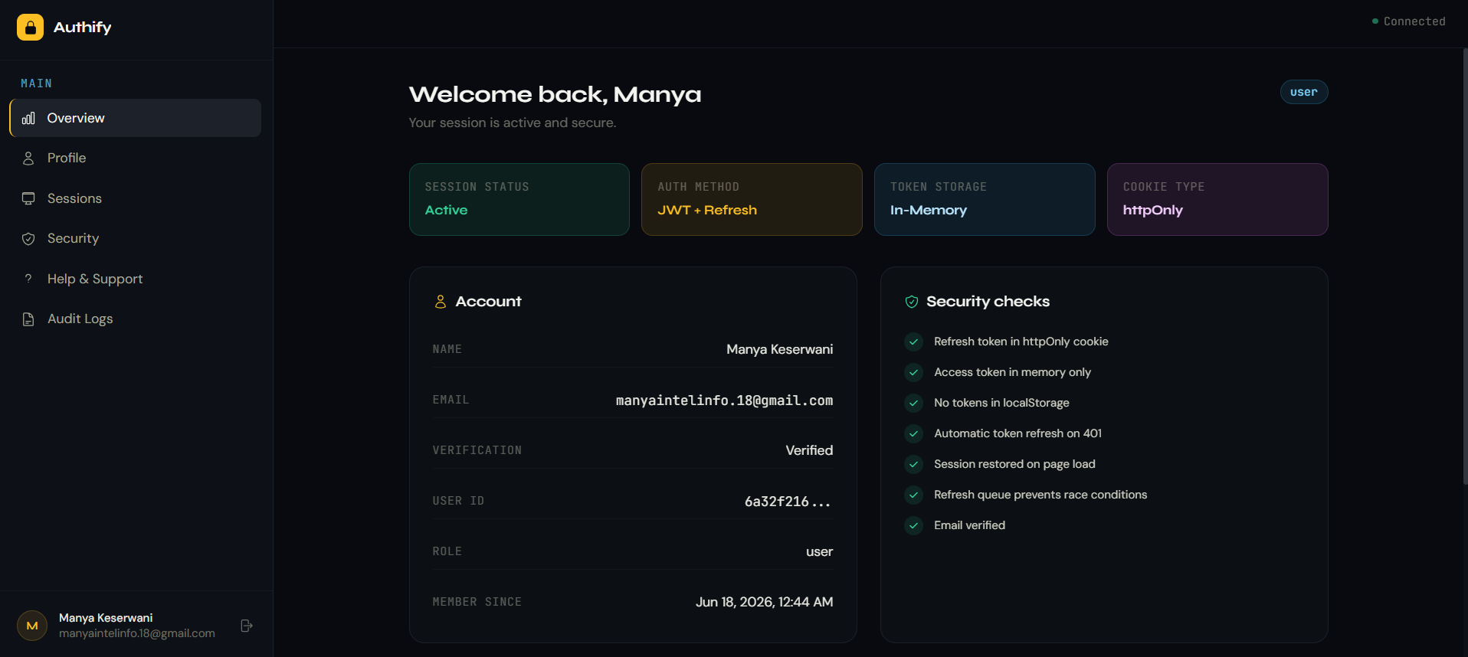Click checkmark beside No tokens in localStorage

913,403
